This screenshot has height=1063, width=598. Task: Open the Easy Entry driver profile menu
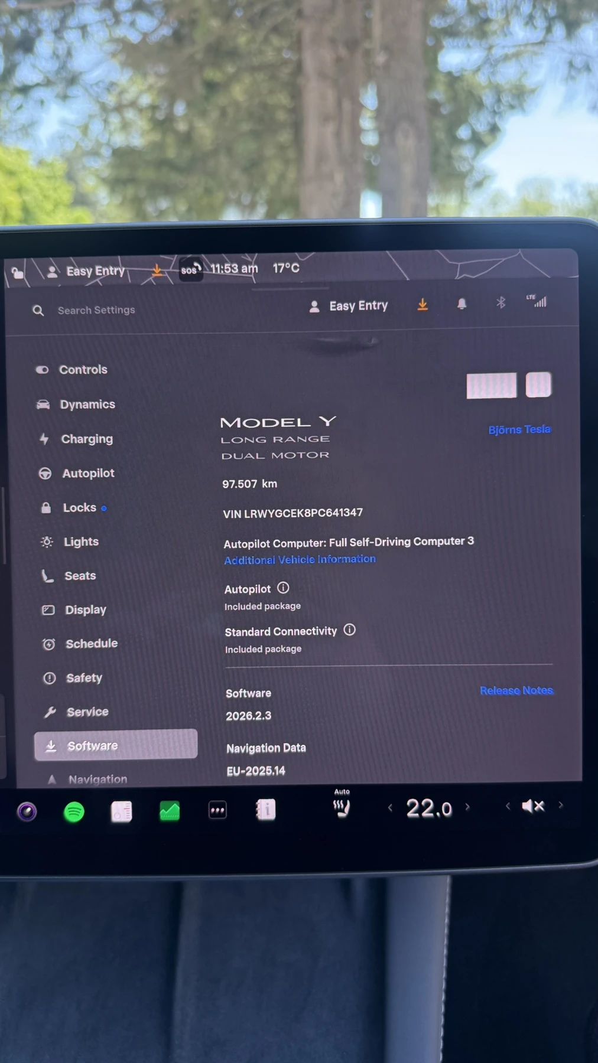(349, 306)
